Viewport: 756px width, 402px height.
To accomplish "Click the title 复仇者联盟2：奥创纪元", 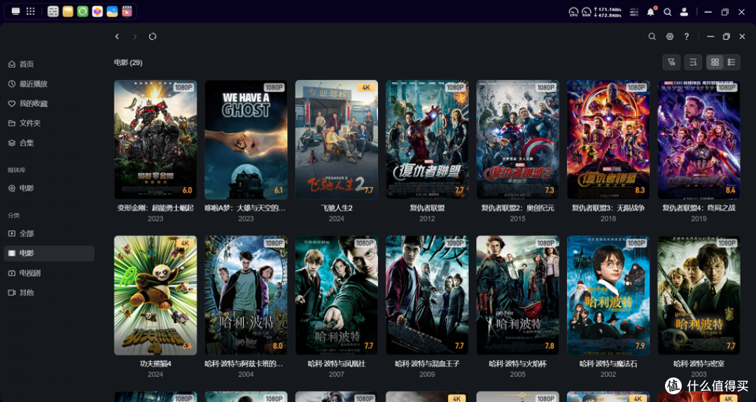I will tap(518, 208).
